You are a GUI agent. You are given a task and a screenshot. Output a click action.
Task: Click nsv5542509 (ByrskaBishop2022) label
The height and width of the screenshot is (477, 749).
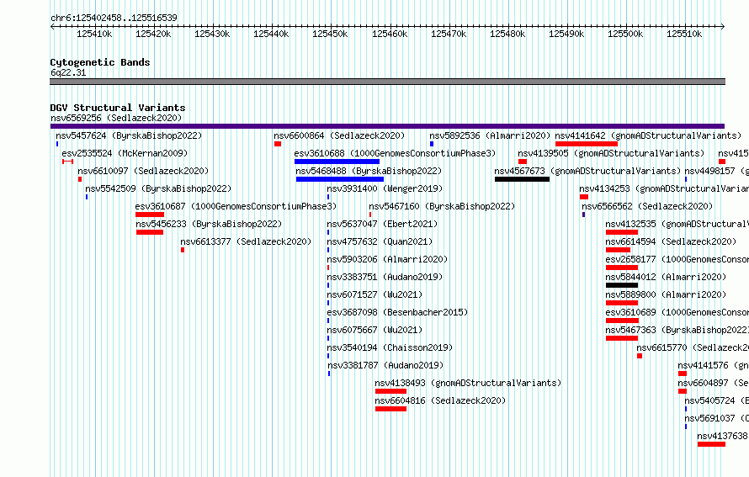click(x=158, y=188)
